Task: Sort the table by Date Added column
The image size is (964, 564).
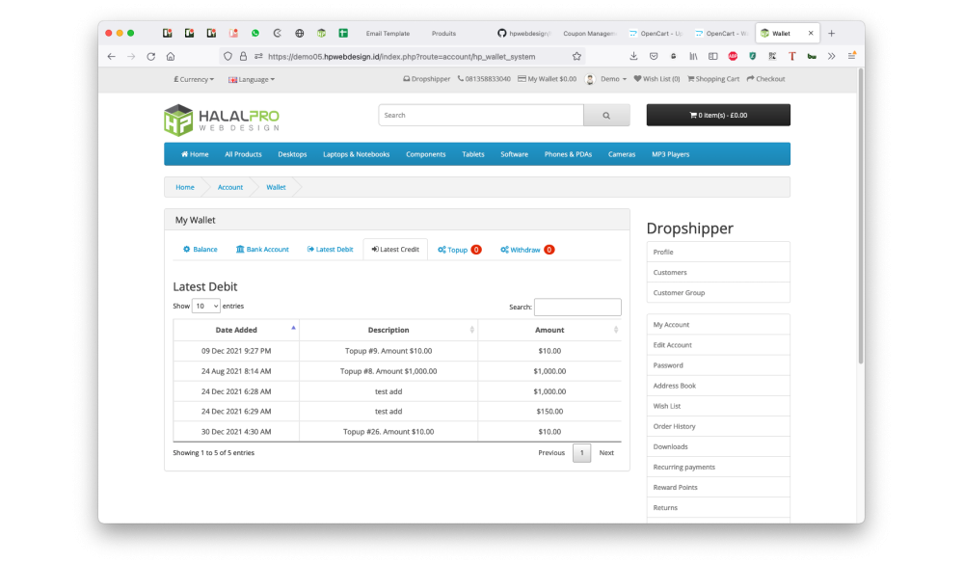Action: [236, 330]
